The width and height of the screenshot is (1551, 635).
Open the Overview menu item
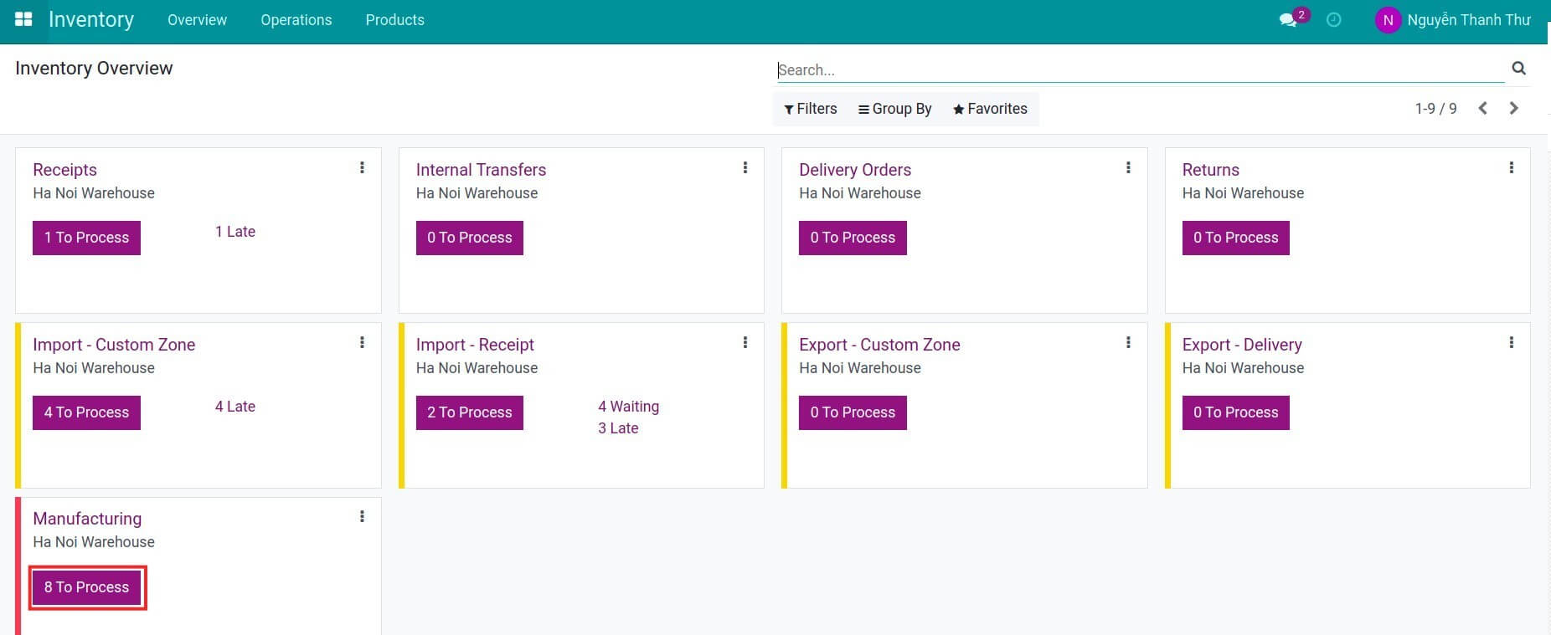pos(197,20)
